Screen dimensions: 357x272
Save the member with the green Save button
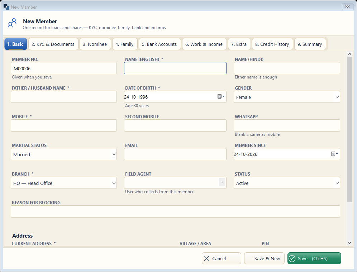click(314, 258)
